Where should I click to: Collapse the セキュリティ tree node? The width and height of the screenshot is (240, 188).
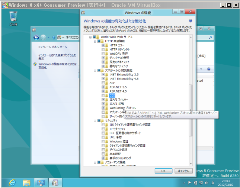click(95, 121)
